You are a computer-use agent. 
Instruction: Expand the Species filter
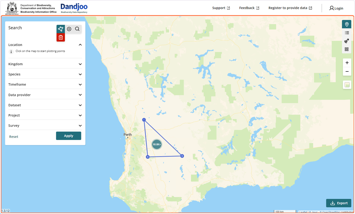[45, 74]
